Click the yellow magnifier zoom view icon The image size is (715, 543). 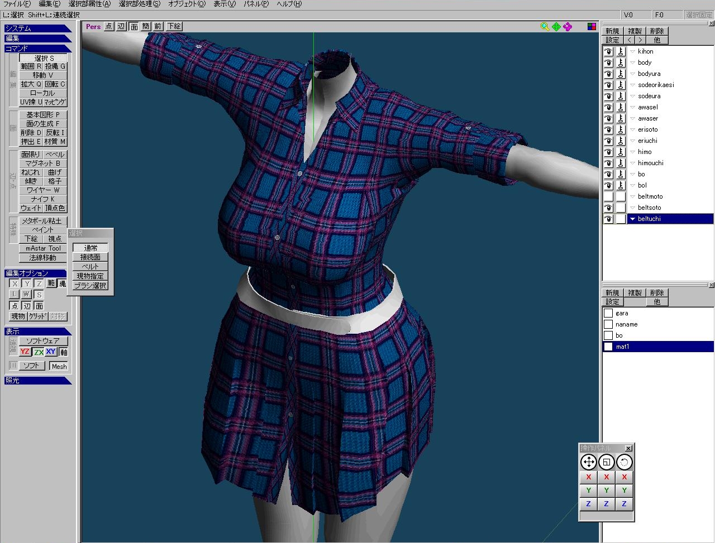pyautogui.click(x=545, y=26)
